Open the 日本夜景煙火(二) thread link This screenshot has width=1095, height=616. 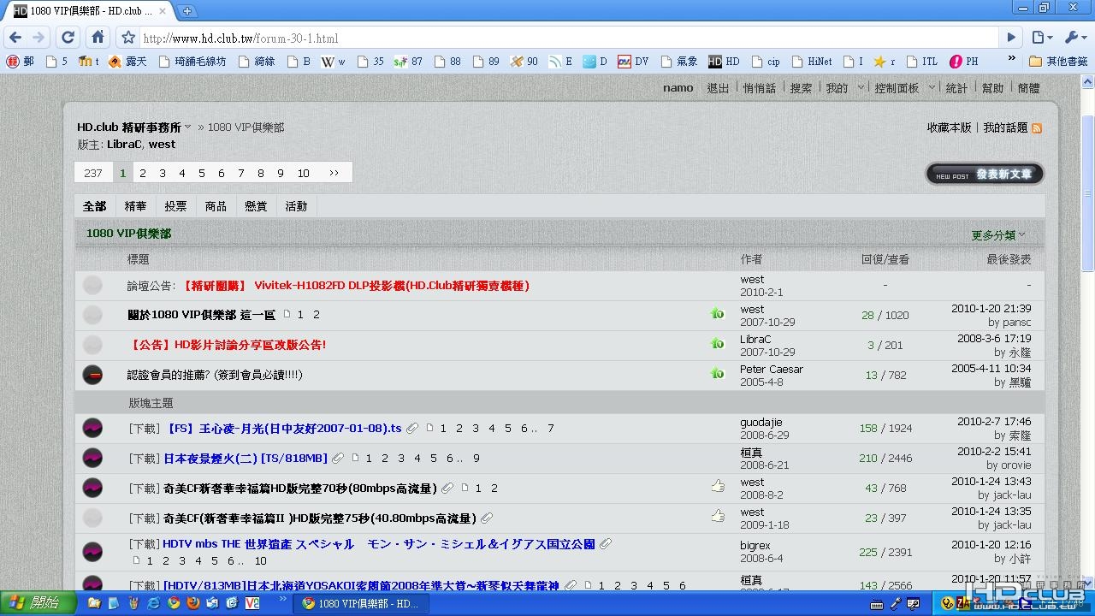(x=246, y=459)
